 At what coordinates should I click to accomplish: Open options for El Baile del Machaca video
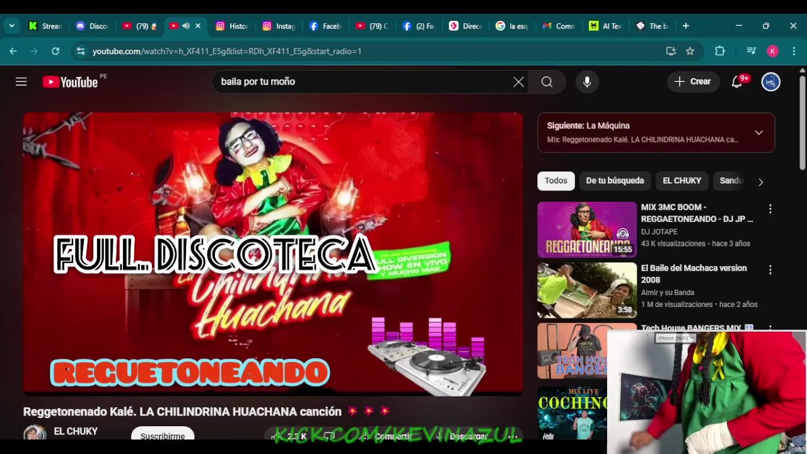coord(770,270)
